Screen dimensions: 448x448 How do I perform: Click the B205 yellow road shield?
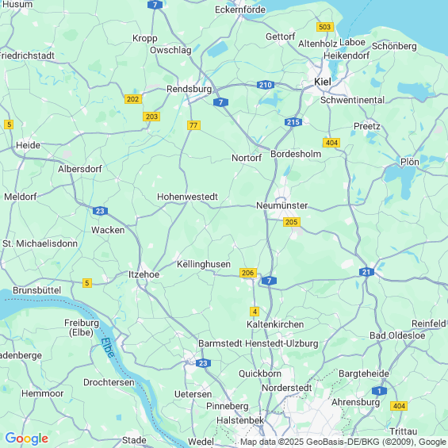point(292,222)
